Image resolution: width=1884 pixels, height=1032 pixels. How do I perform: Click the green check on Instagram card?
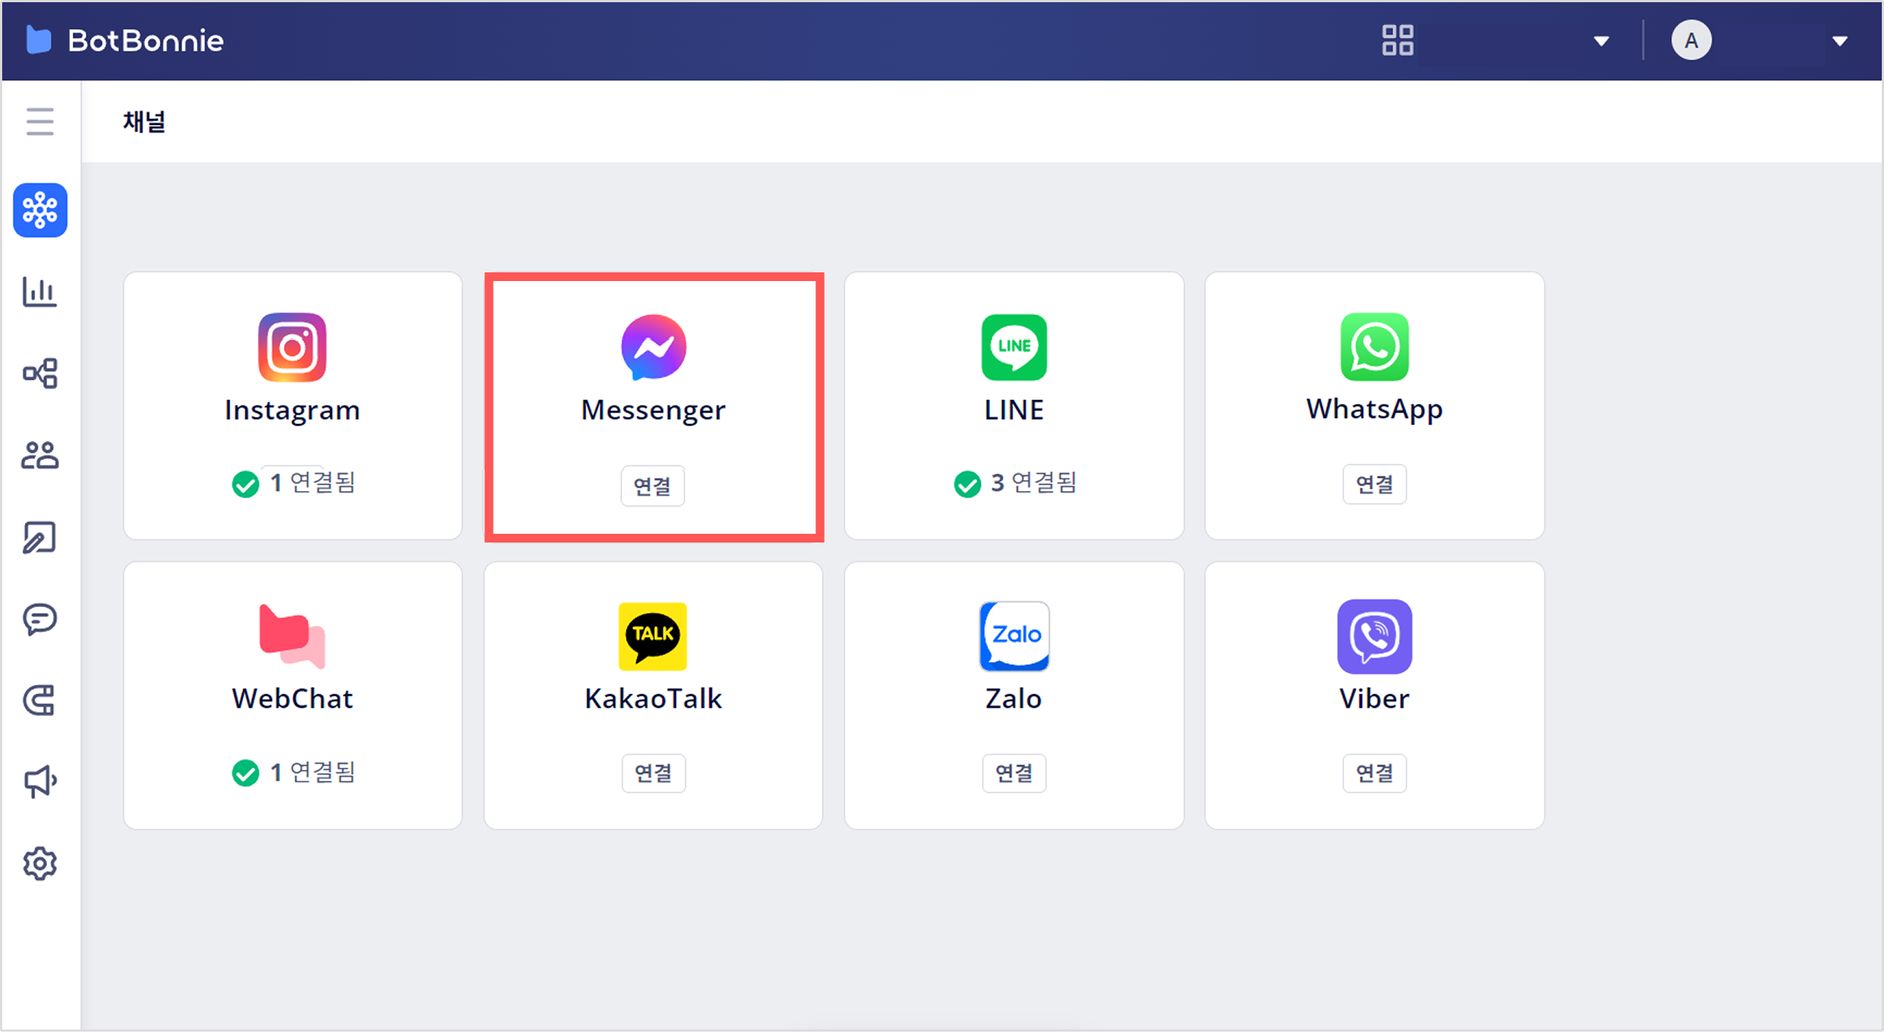tap(245, 484)
